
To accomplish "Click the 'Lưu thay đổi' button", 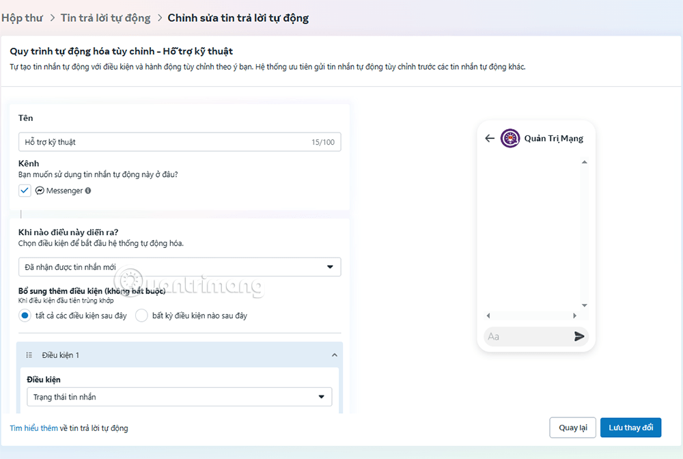I will pyautogui.click(x=630, y=427).
